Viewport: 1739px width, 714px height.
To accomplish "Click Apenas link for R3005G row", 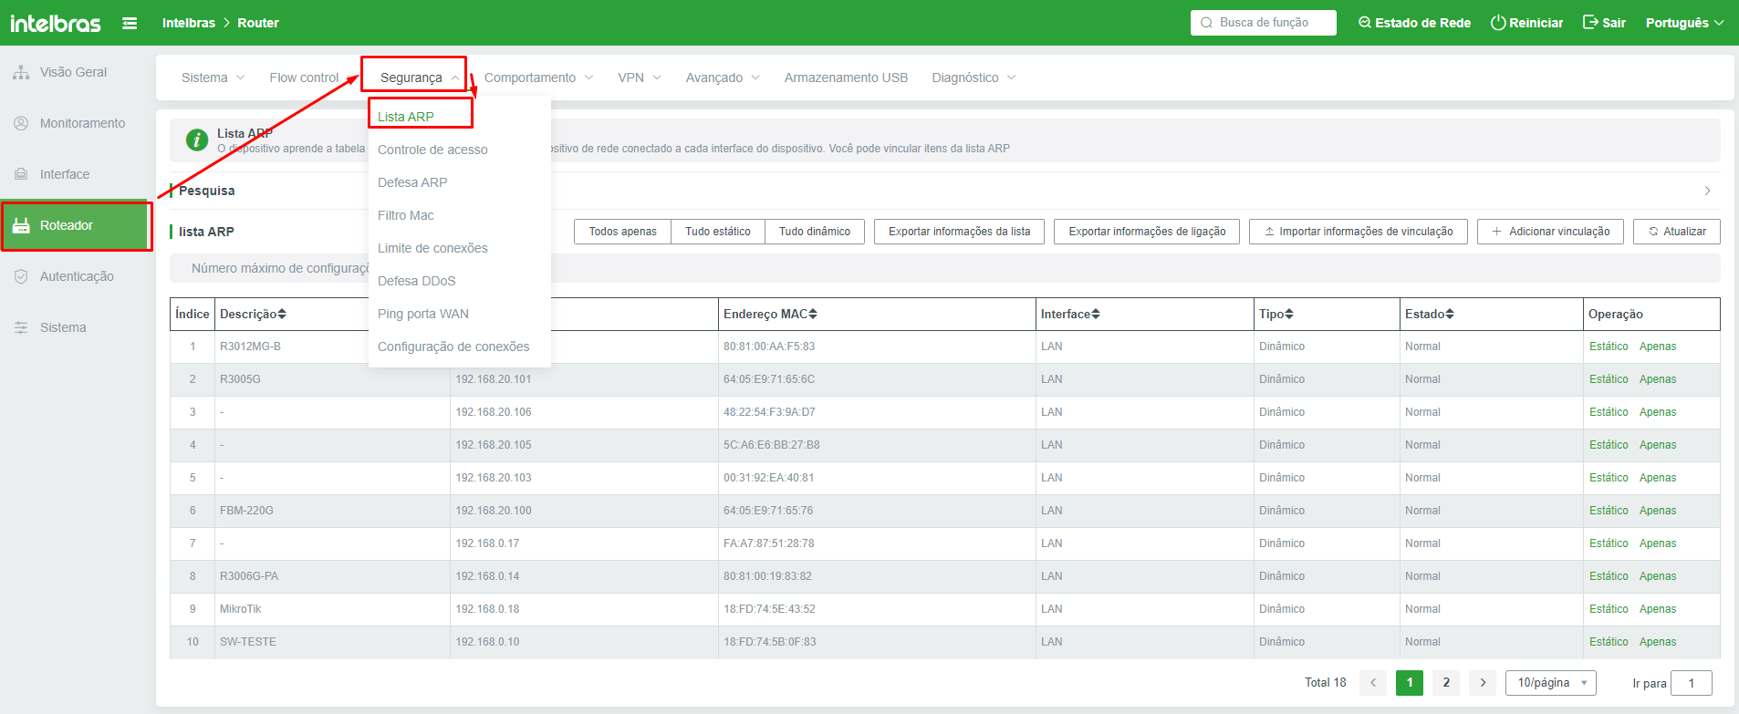I will (1658, 379).
